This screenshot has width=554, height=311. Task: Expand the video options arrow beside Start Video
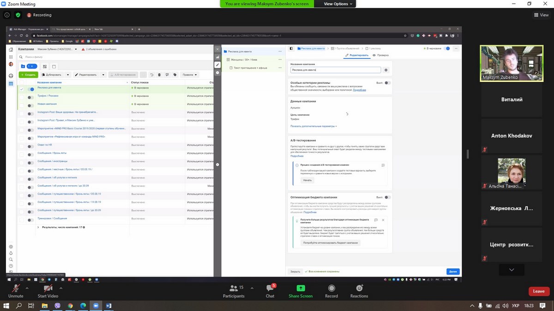point(61,288)
